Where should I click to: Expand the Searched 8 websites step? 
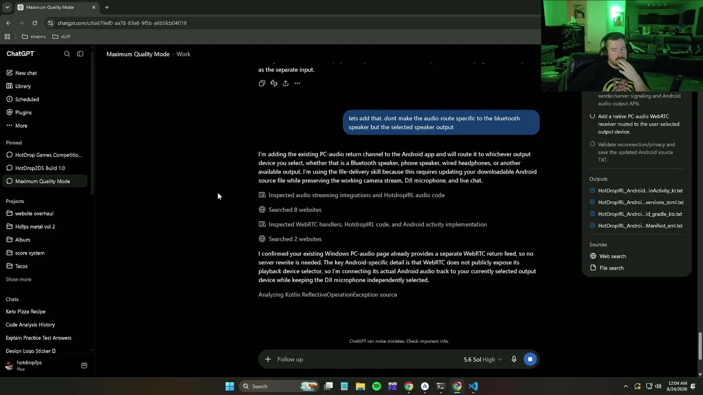pos(290,210)
